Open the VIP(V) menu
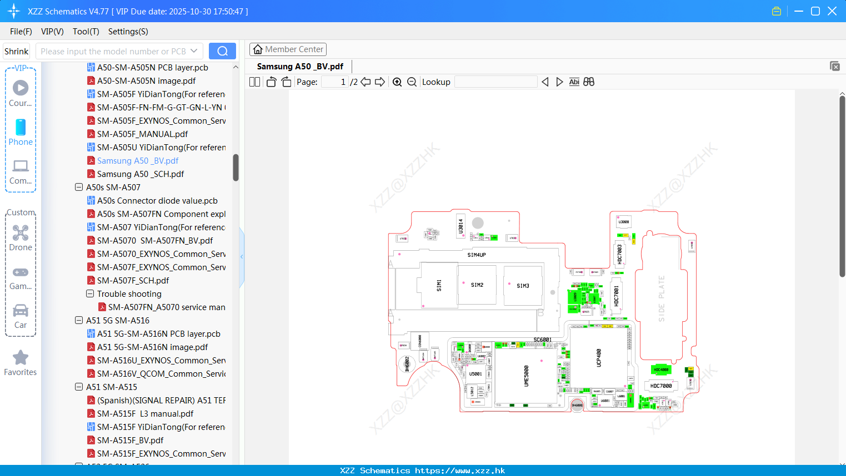 (x=52, y=32)
